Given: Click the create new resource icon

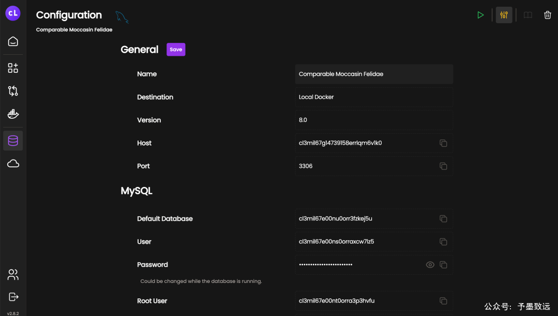Looking at the screenshot, I should [13, 68].
